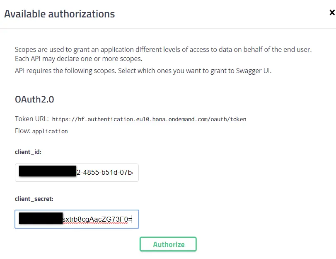Click the 'Each API may declare' sentence

click(79, 59)
